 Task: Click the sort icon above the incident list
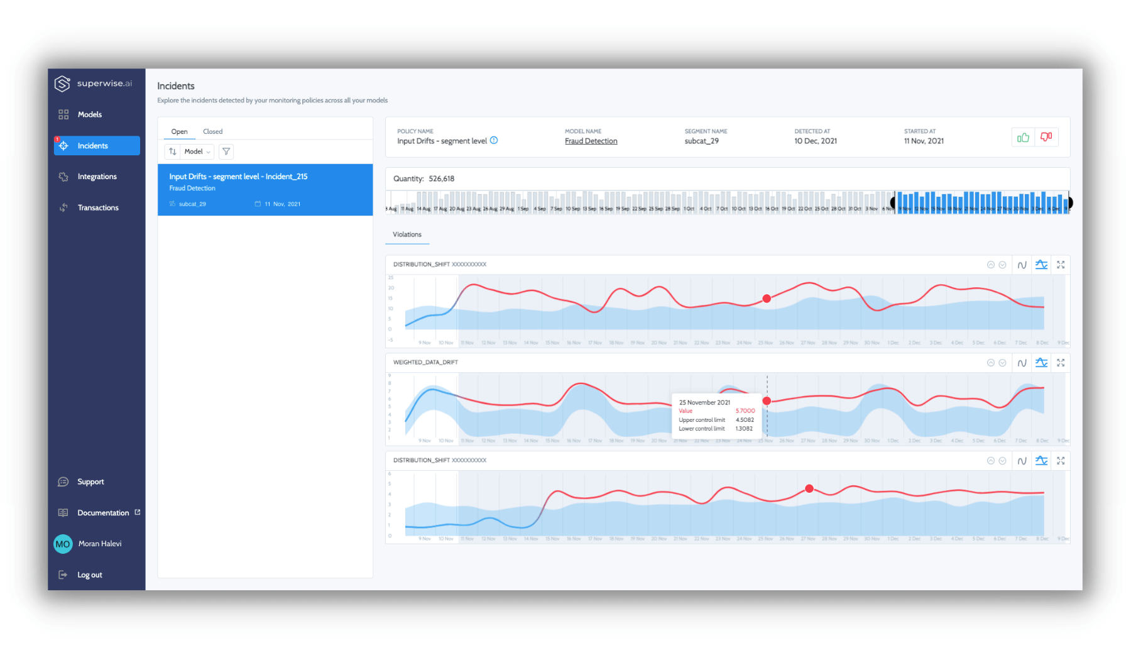(172, 151)
